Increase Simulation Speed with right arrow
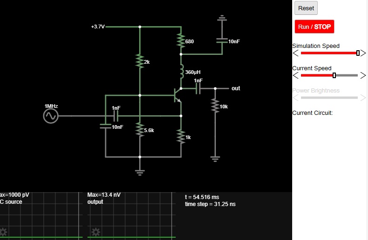Screen dimensions: 368x240 [363, 53]
